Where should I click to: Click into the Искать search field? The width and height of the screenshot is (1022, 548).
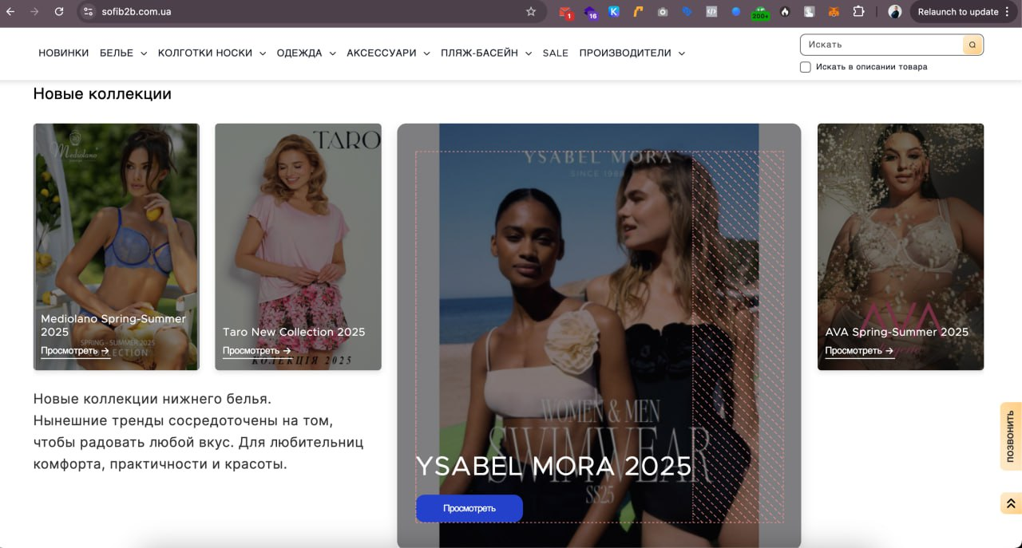click(x=881, y=45)
